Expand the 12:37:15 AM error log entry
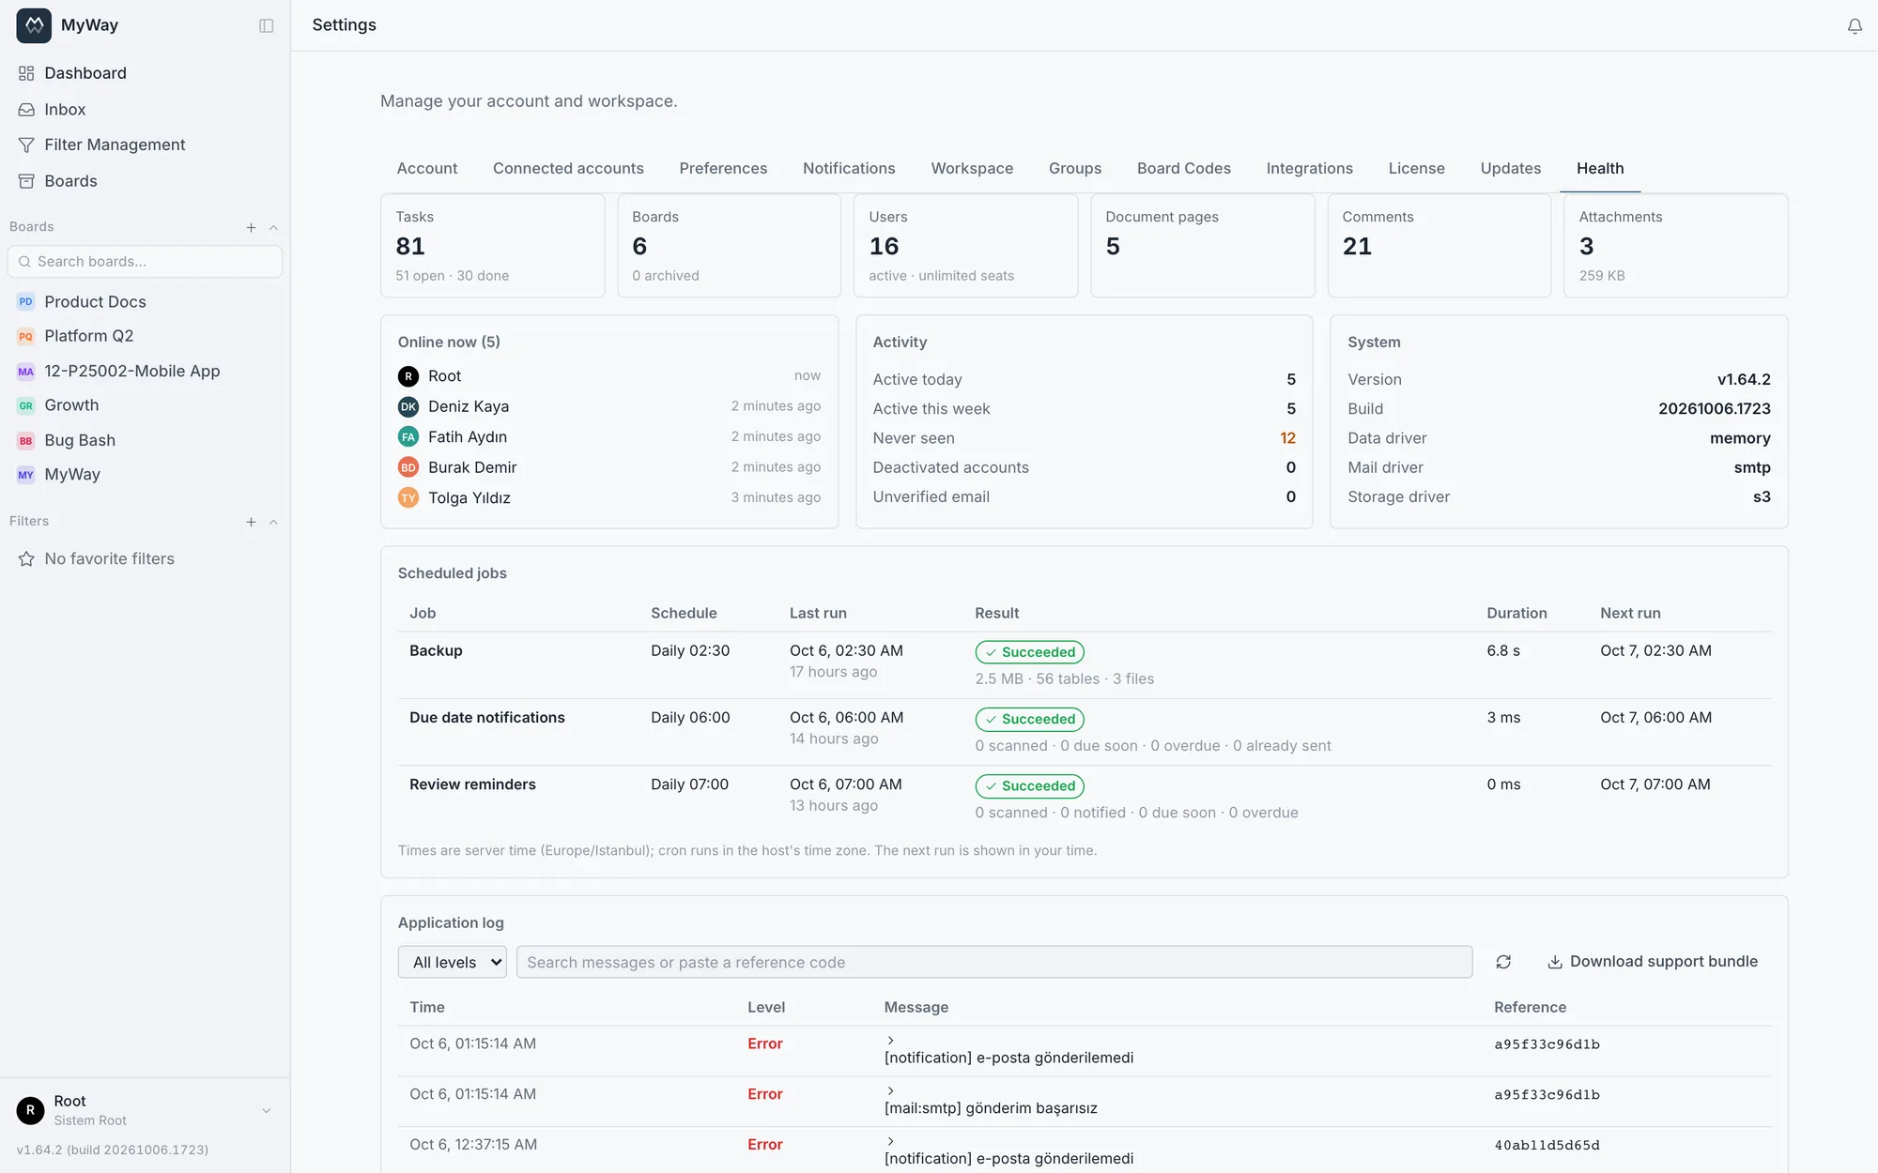Screen dimensions: 1878x1173 (890, 1141)
